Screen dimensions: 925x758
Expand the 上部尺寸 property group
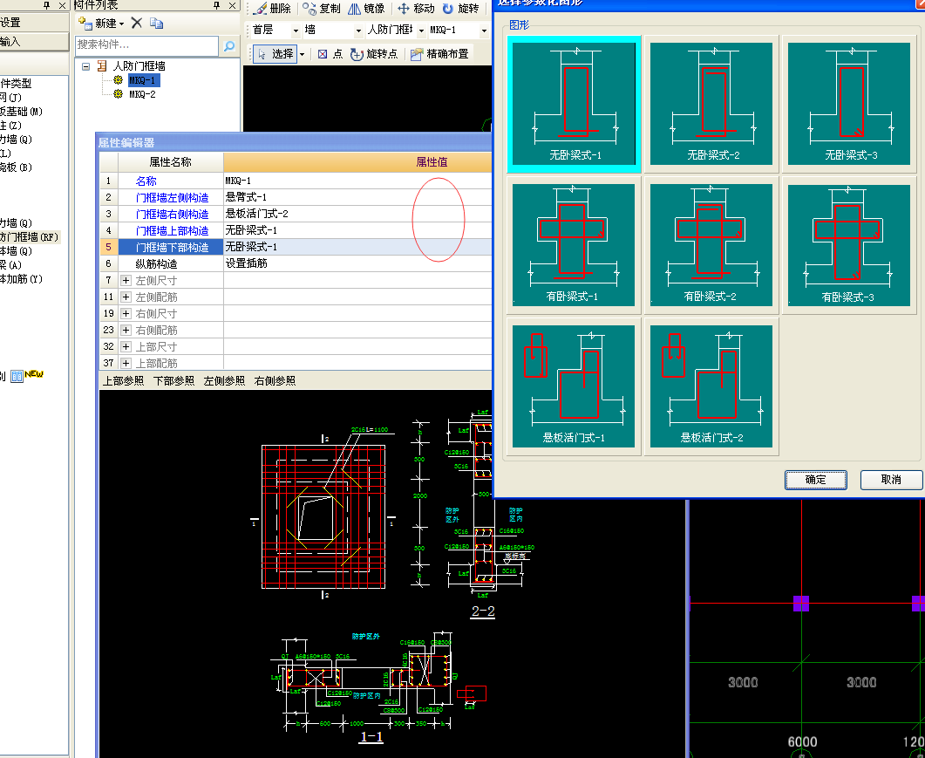pos(126,346)
